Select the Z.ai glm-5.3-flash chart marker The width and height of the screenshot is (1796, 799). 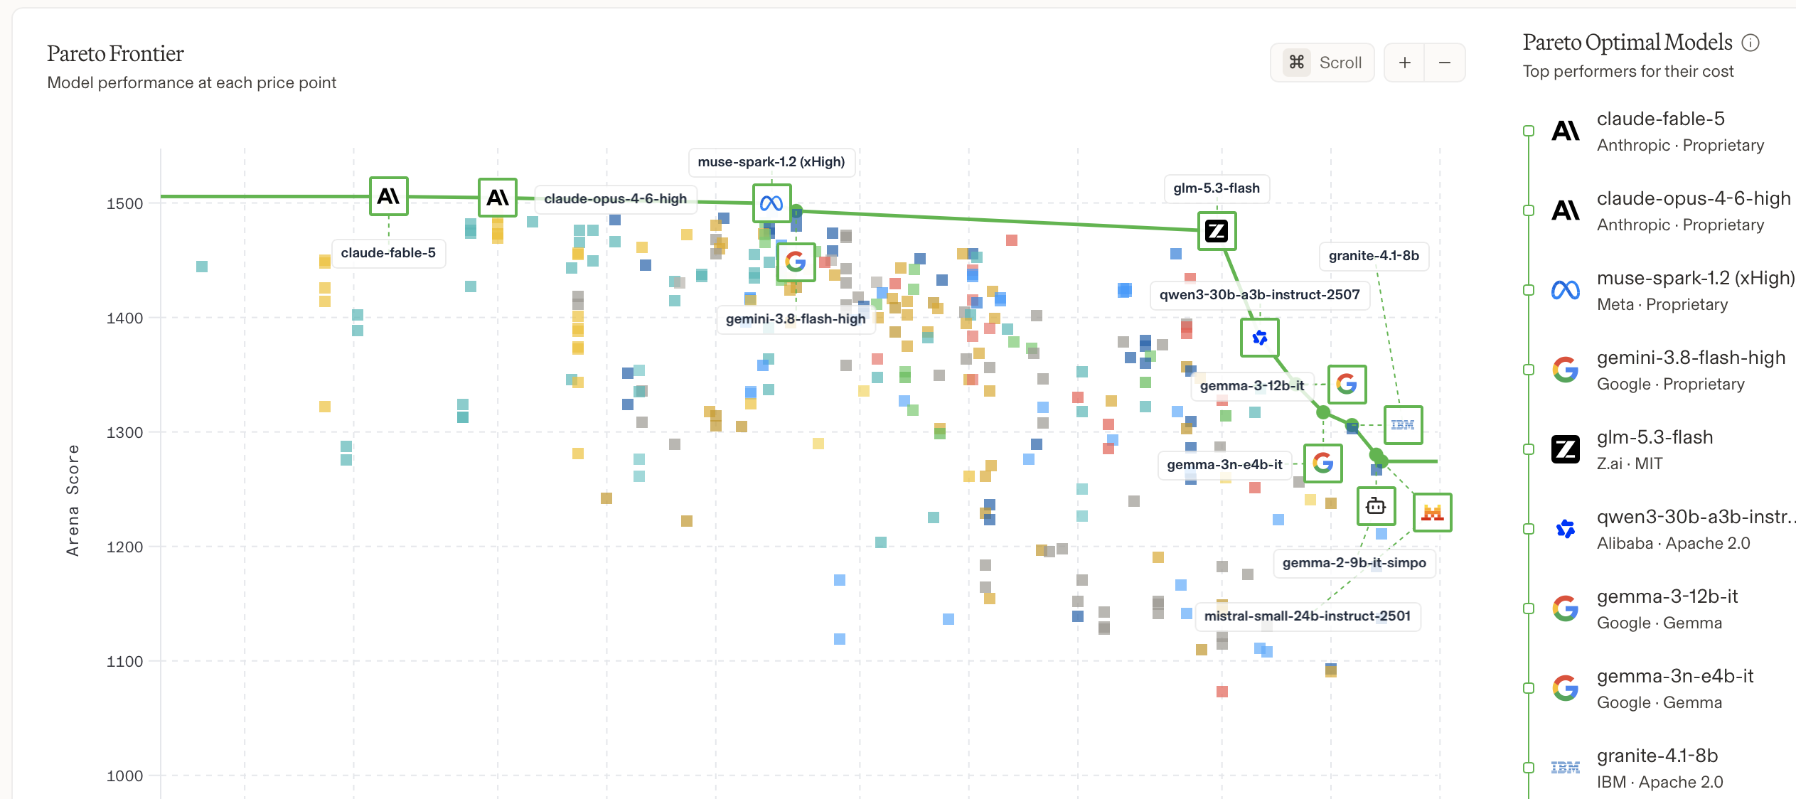1217,231
